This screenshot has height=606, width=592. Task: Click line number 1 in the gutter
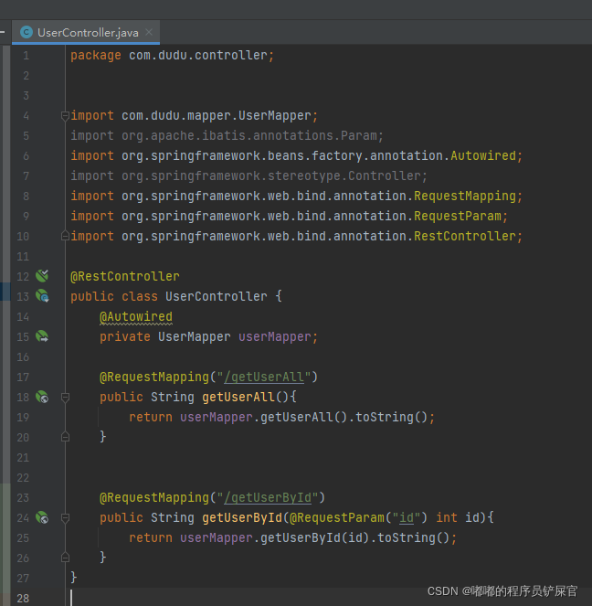[26, 56]
